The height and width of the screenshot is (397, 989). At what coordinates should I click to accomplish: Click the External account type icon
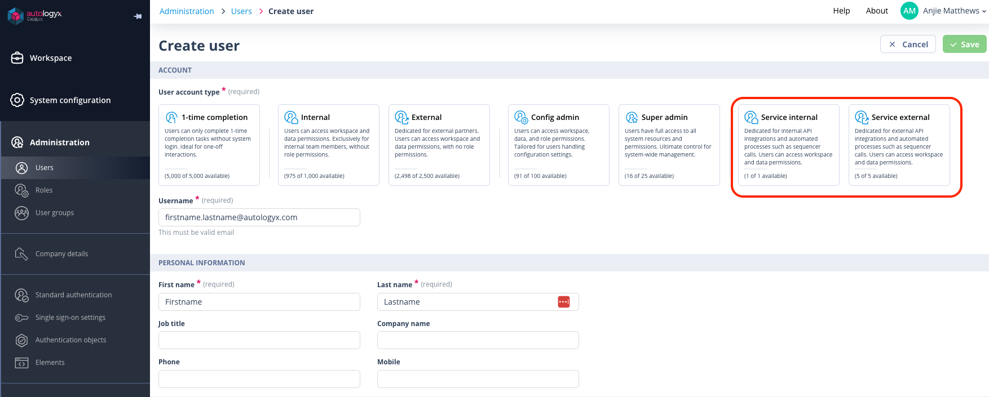pyautogui.click(x=401, y=117)
